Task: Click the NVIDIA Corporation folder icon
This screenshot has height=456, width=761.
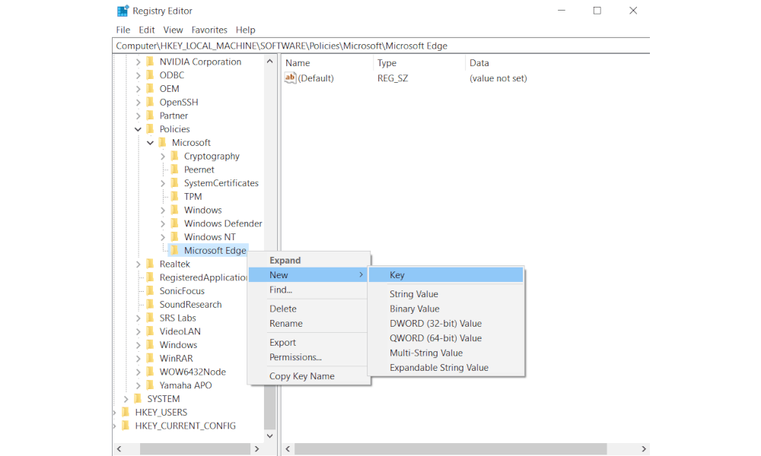Action: [x=150, y=62]
